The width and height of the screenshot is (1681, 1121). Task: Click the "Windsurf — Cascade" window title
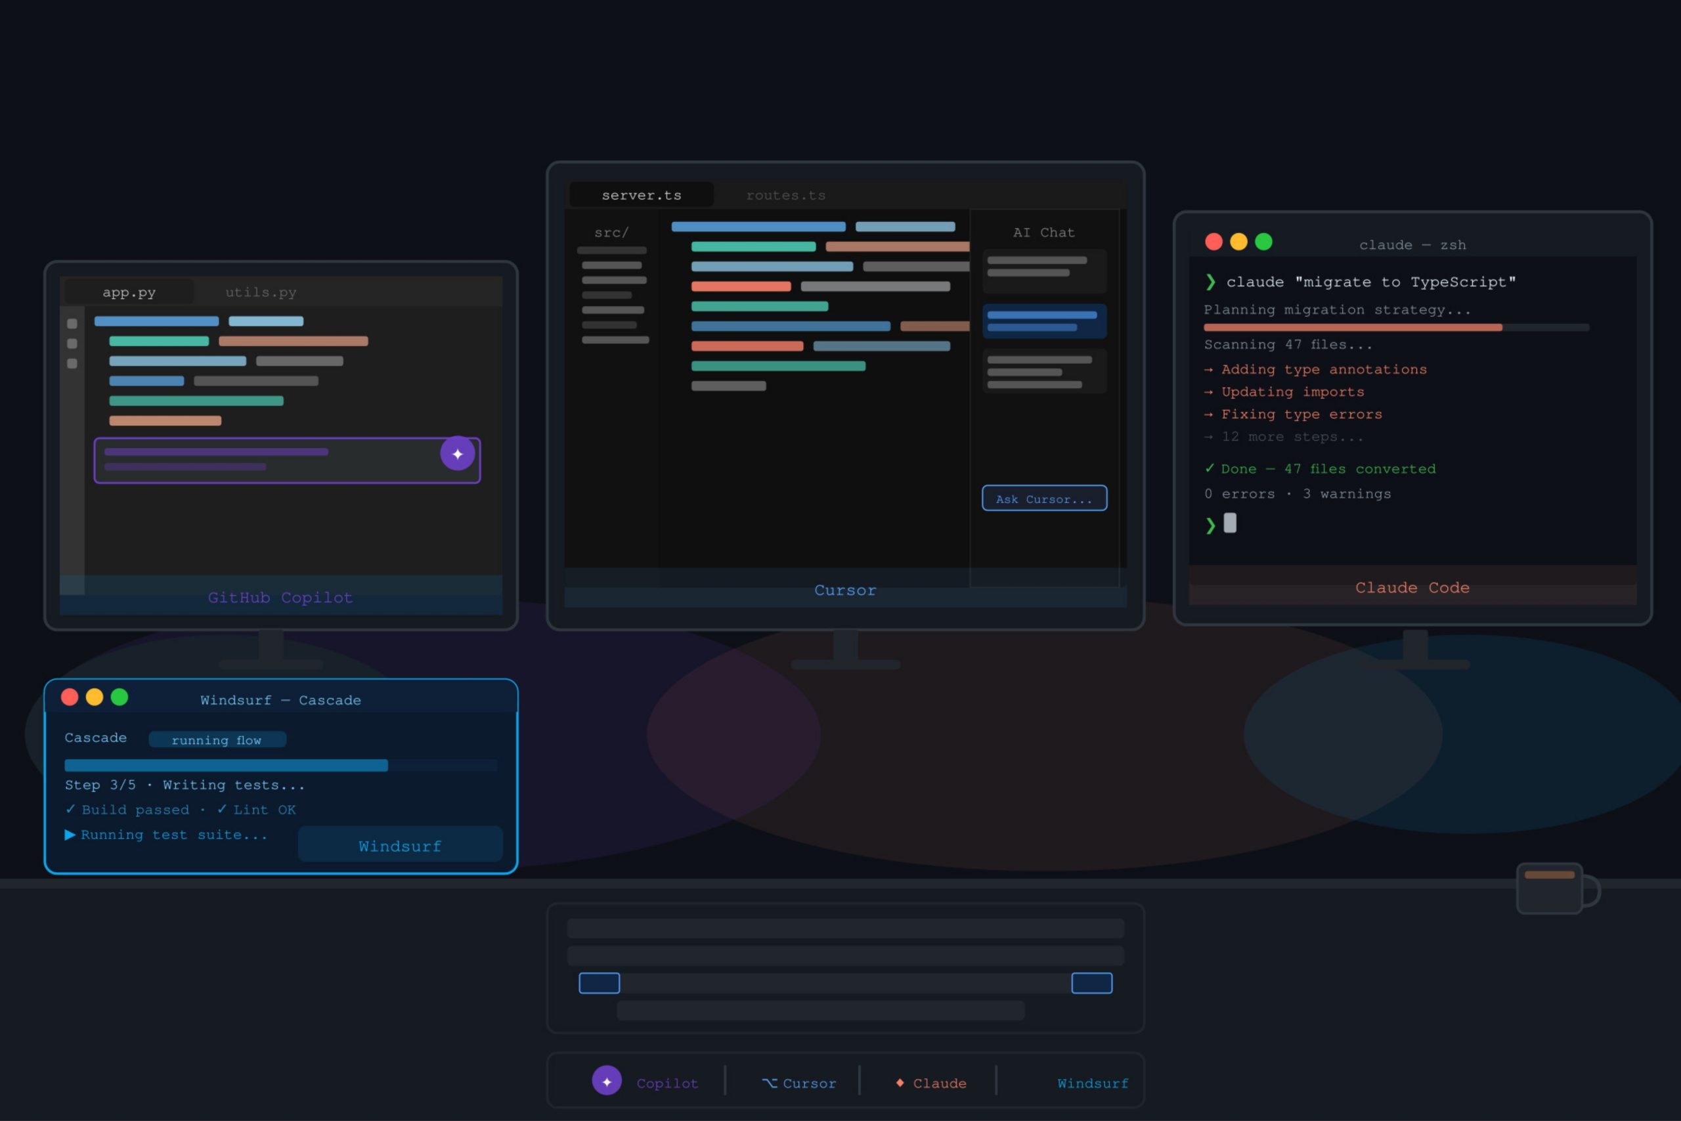click(x=280, y=700)
